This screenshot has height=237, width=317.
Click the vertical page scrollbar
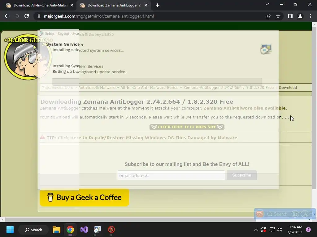tap(314, 108)
